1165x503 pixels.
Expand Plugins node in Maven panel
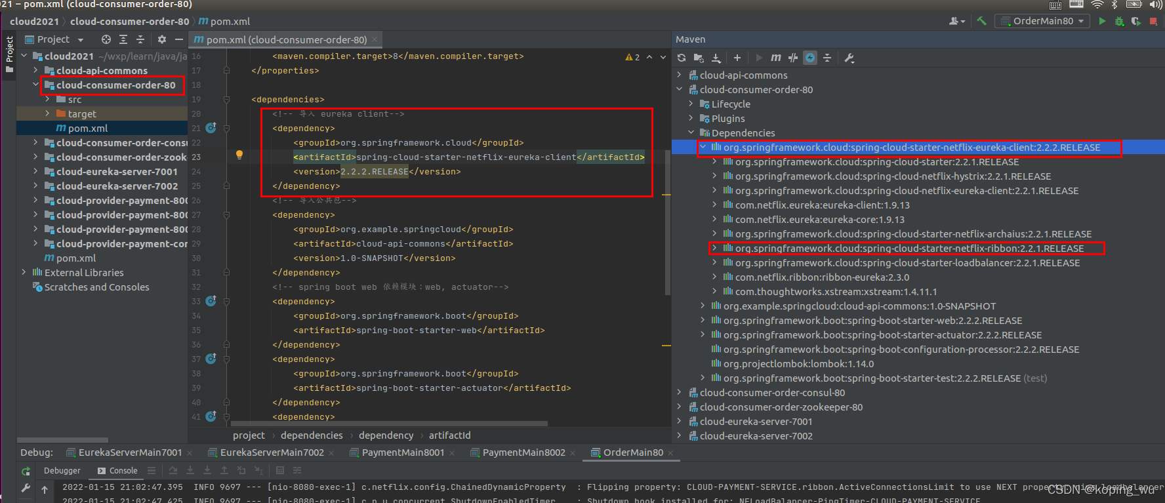tap(691, 118)
